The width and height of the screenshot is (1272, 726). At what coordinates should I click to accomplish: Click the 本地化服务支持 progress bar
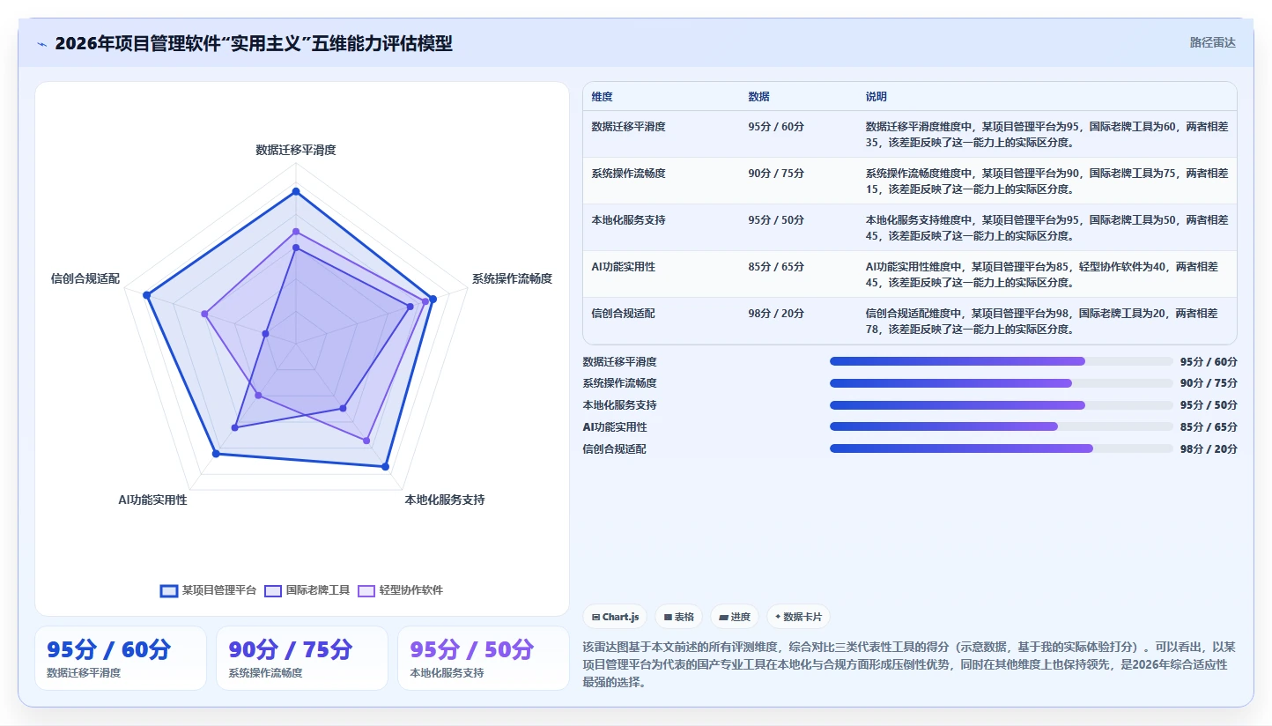pos(1001,405)
